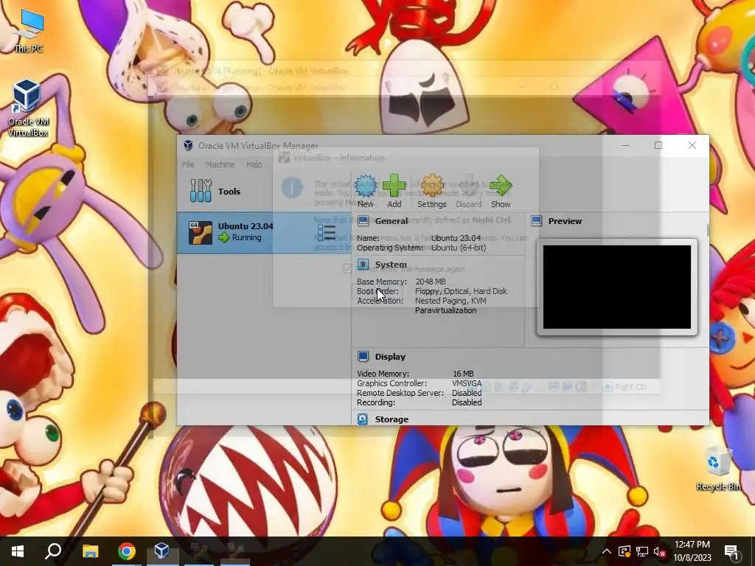Click the Running status label
The image size is (755, 566).
coord(246,237)
